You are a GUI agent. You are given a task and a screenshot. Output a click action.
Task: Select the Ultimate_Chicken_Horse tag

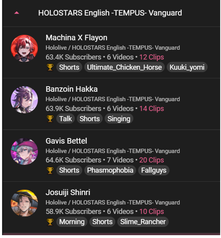coord(124,67)
